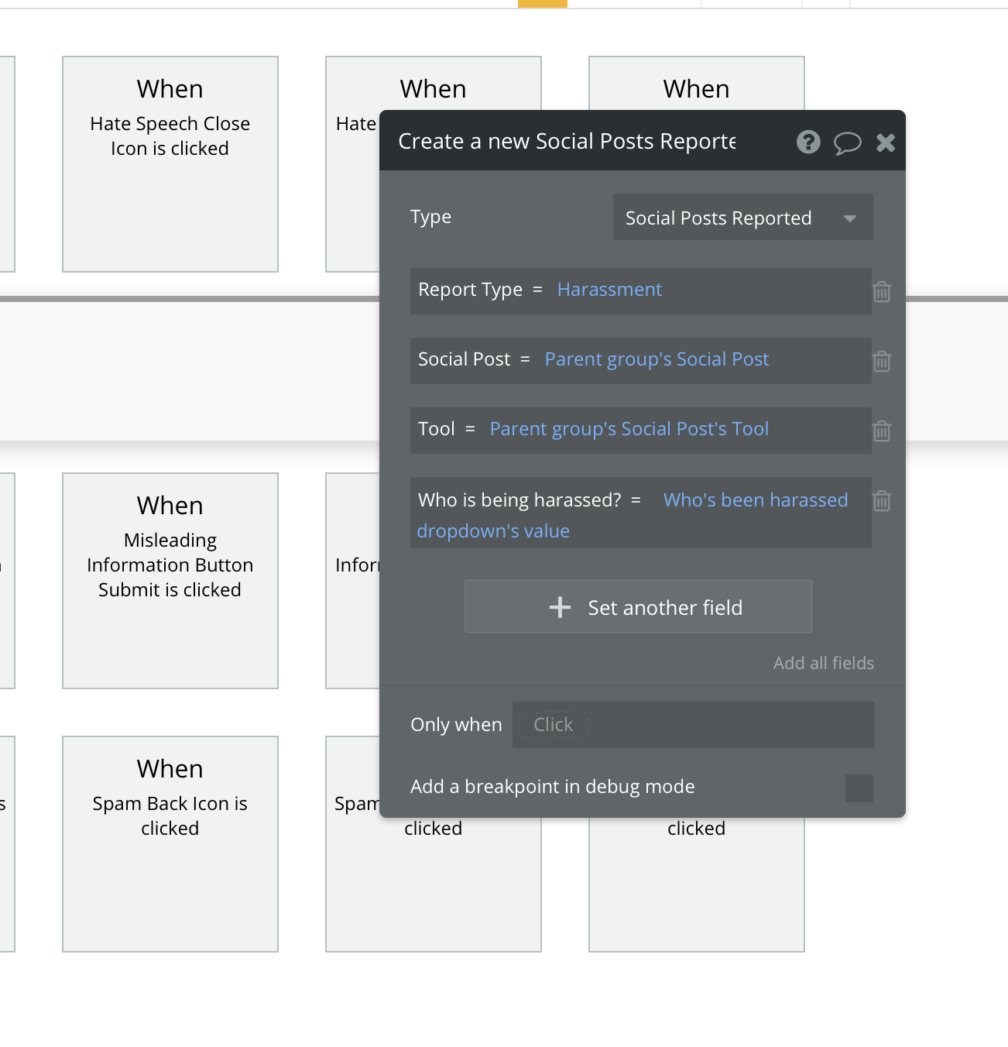Edit Who's been harassed dropdown's value expression
Image resolution: width=1008 pixels, height=1047 pixels.
tap(755, 500)
